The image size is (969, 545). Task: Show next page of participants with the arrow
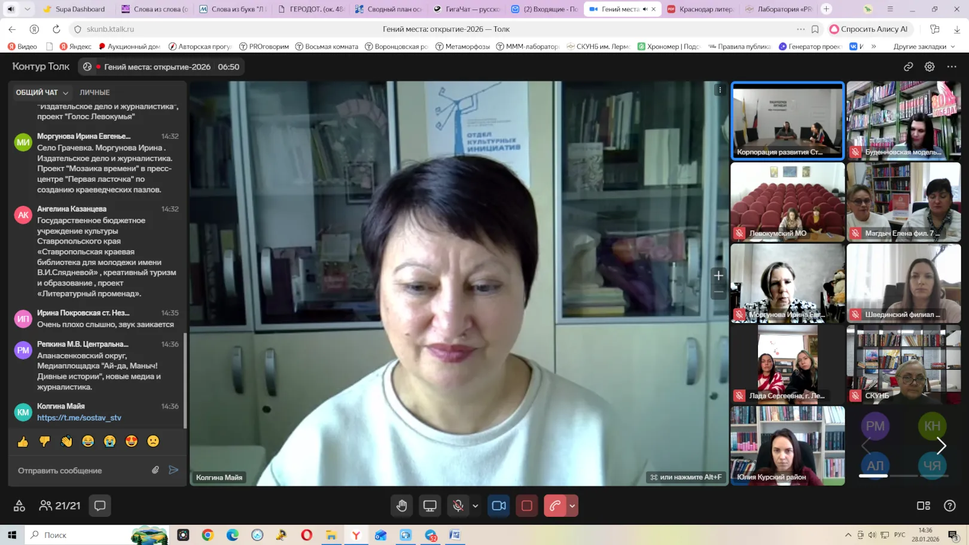[941, 446]
